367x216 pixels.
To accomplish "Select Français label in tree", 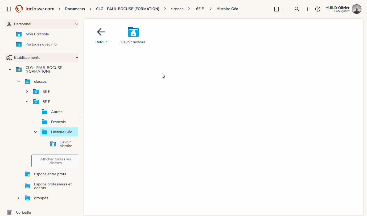I will 58,122.
